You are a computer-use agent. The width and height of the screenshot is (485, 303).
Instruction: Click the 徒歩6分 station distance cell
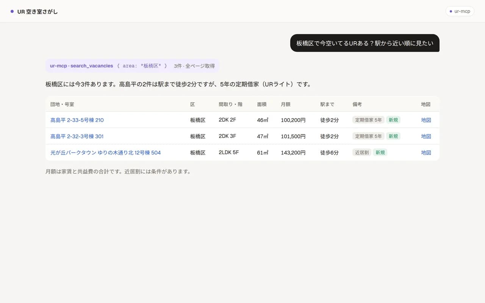point(329,153)
